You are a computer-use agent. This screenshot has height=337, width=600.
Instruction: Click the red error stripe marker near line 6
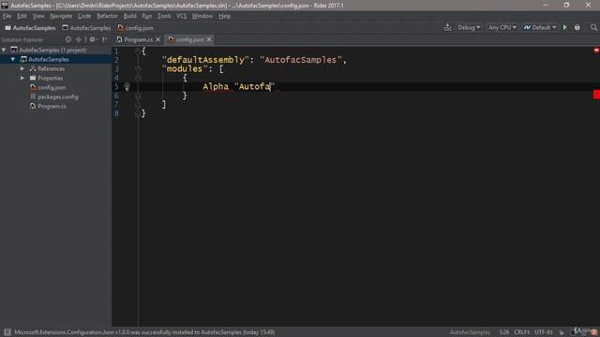(x=596, y=95)
